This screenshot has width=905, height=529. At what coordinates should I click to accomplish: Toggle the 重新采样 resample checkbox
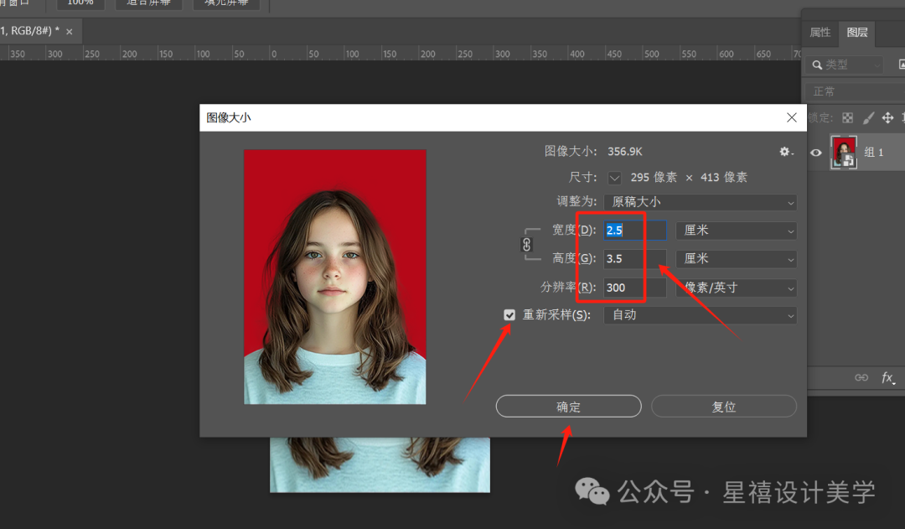(x=509, y=314)
